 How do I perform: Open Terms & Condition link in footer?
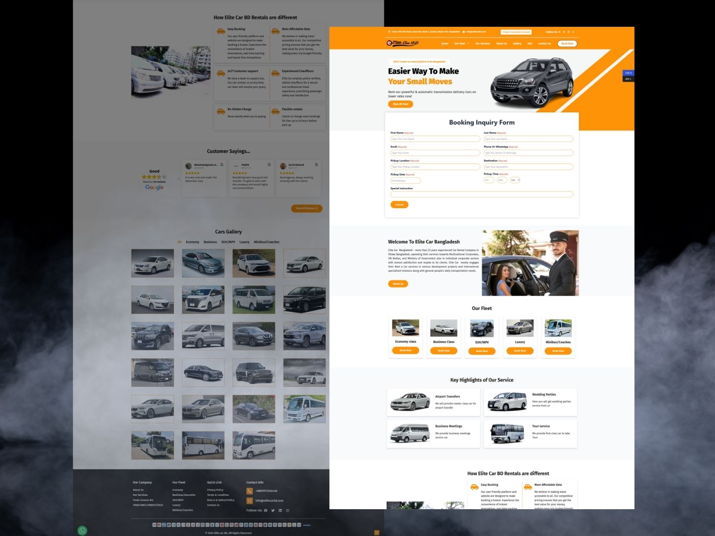pyautogui.click(x=218, y=495)
